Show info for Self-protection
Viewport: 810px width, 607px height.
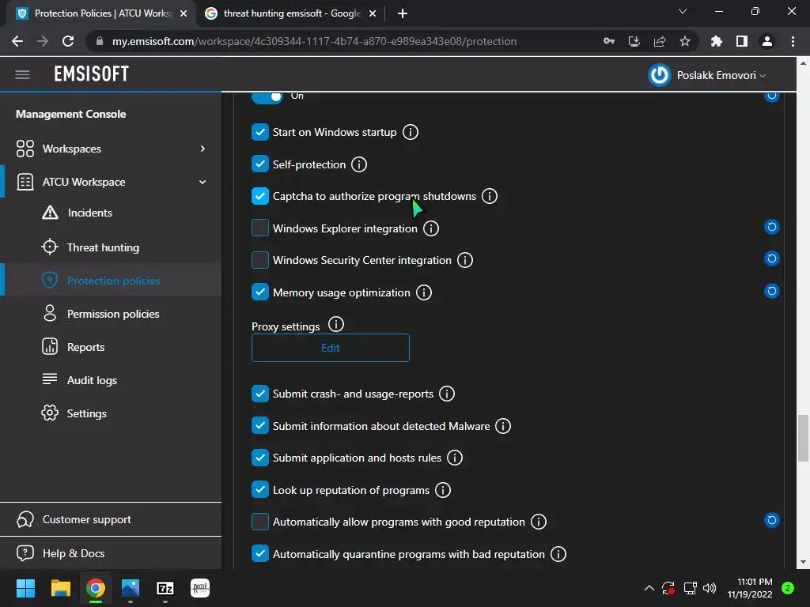coord(359,164)
